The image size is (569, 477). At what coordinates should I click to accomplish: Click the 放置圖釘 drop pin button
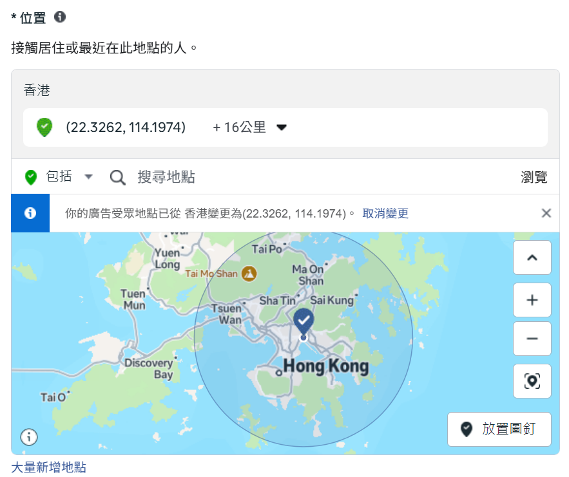499,429
